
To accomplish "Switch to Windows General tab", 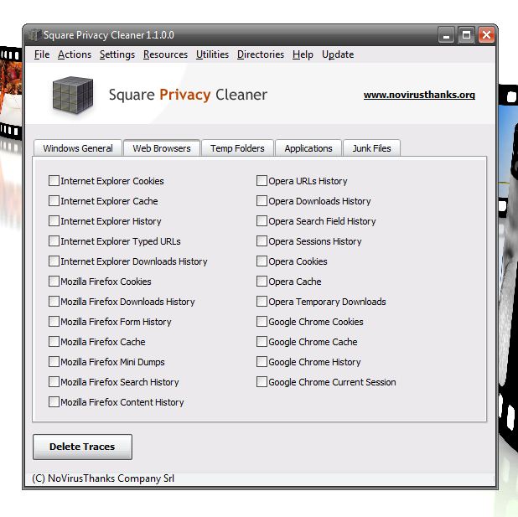I will tap(78, 148).
